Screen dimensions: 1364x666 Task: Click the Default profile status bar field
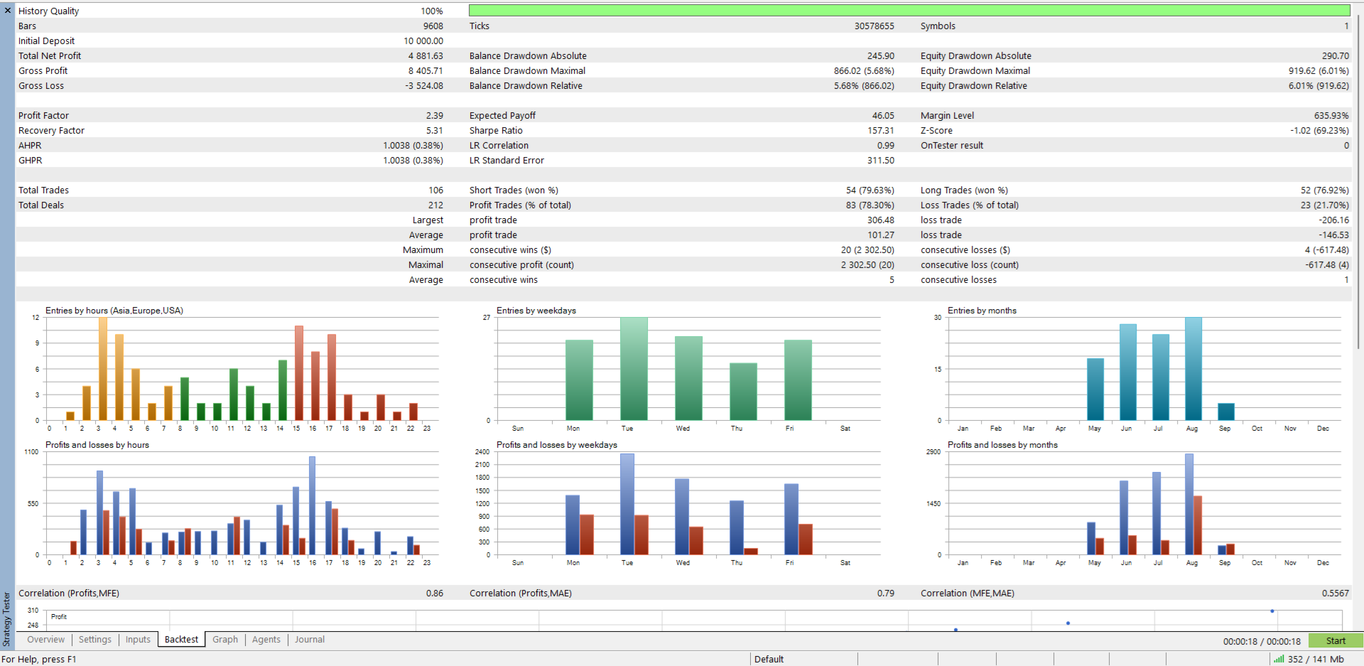[803, 659]
